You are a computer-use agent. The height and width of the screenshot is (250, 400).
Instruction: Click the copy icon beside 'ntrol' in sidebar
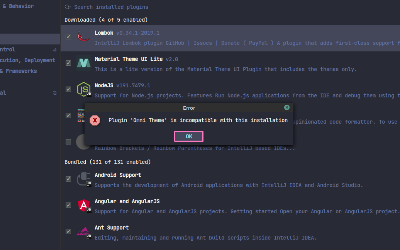pos(54,49)
